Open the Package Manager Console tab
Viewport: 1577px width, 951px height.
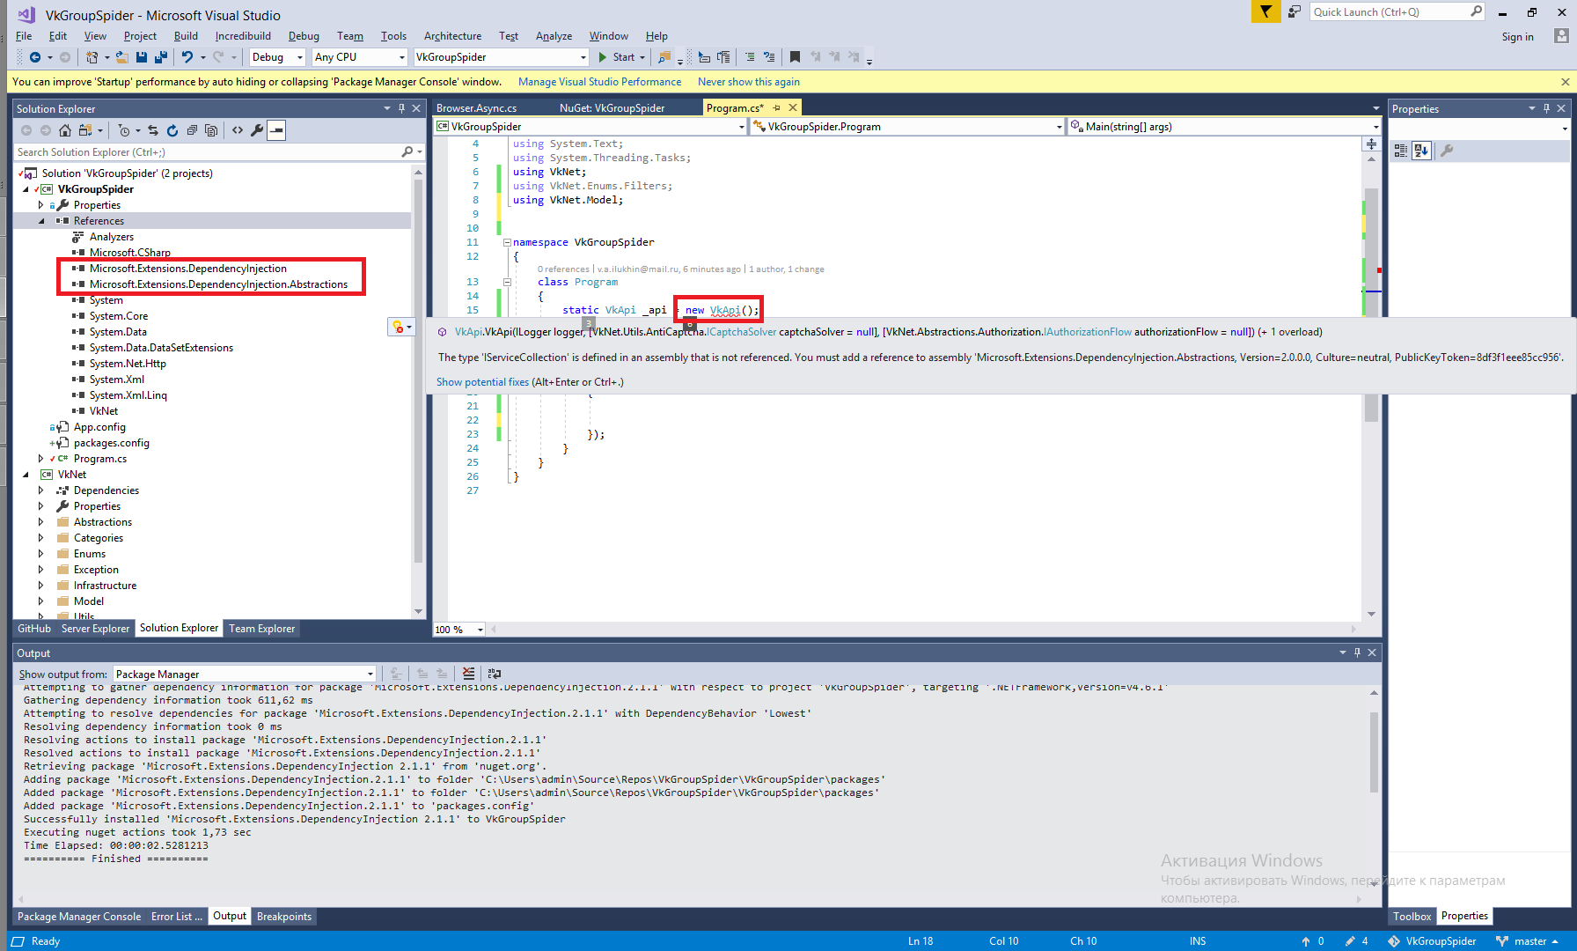point(79,917)
